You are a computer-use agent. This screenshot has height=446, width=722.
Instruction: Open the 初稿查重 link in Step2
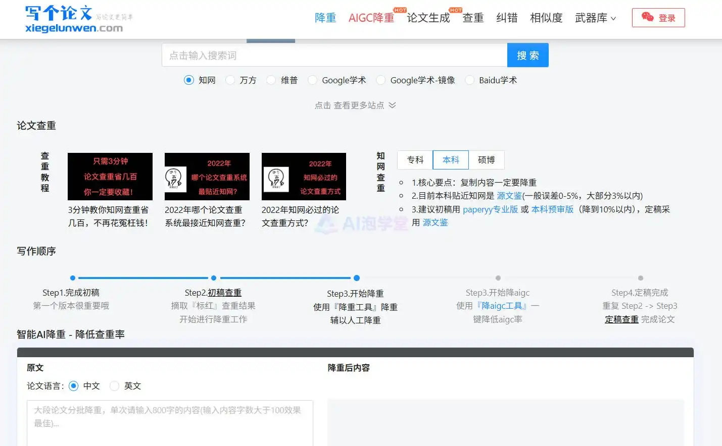click(x=224, y=293)
